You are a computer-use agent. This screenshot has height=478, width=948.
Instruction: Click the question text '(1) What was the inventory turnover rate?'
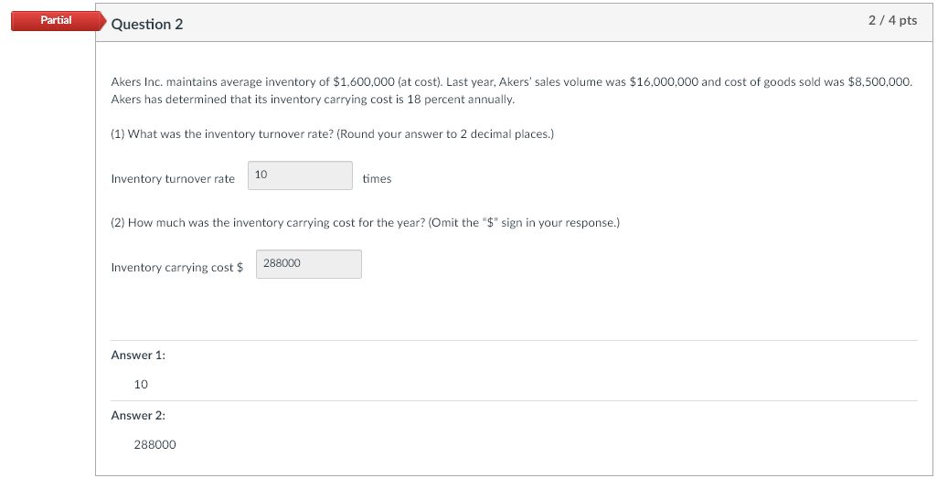[x=222, y=134]
